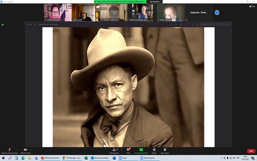The image size is (257, 161).
Task: Show next participants with blue arrow
Action: click(x=217, y=12)
